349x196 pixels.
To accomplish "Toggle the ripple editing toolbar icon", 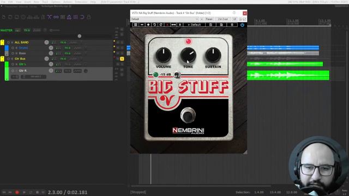I will click(x=63, y=17).
